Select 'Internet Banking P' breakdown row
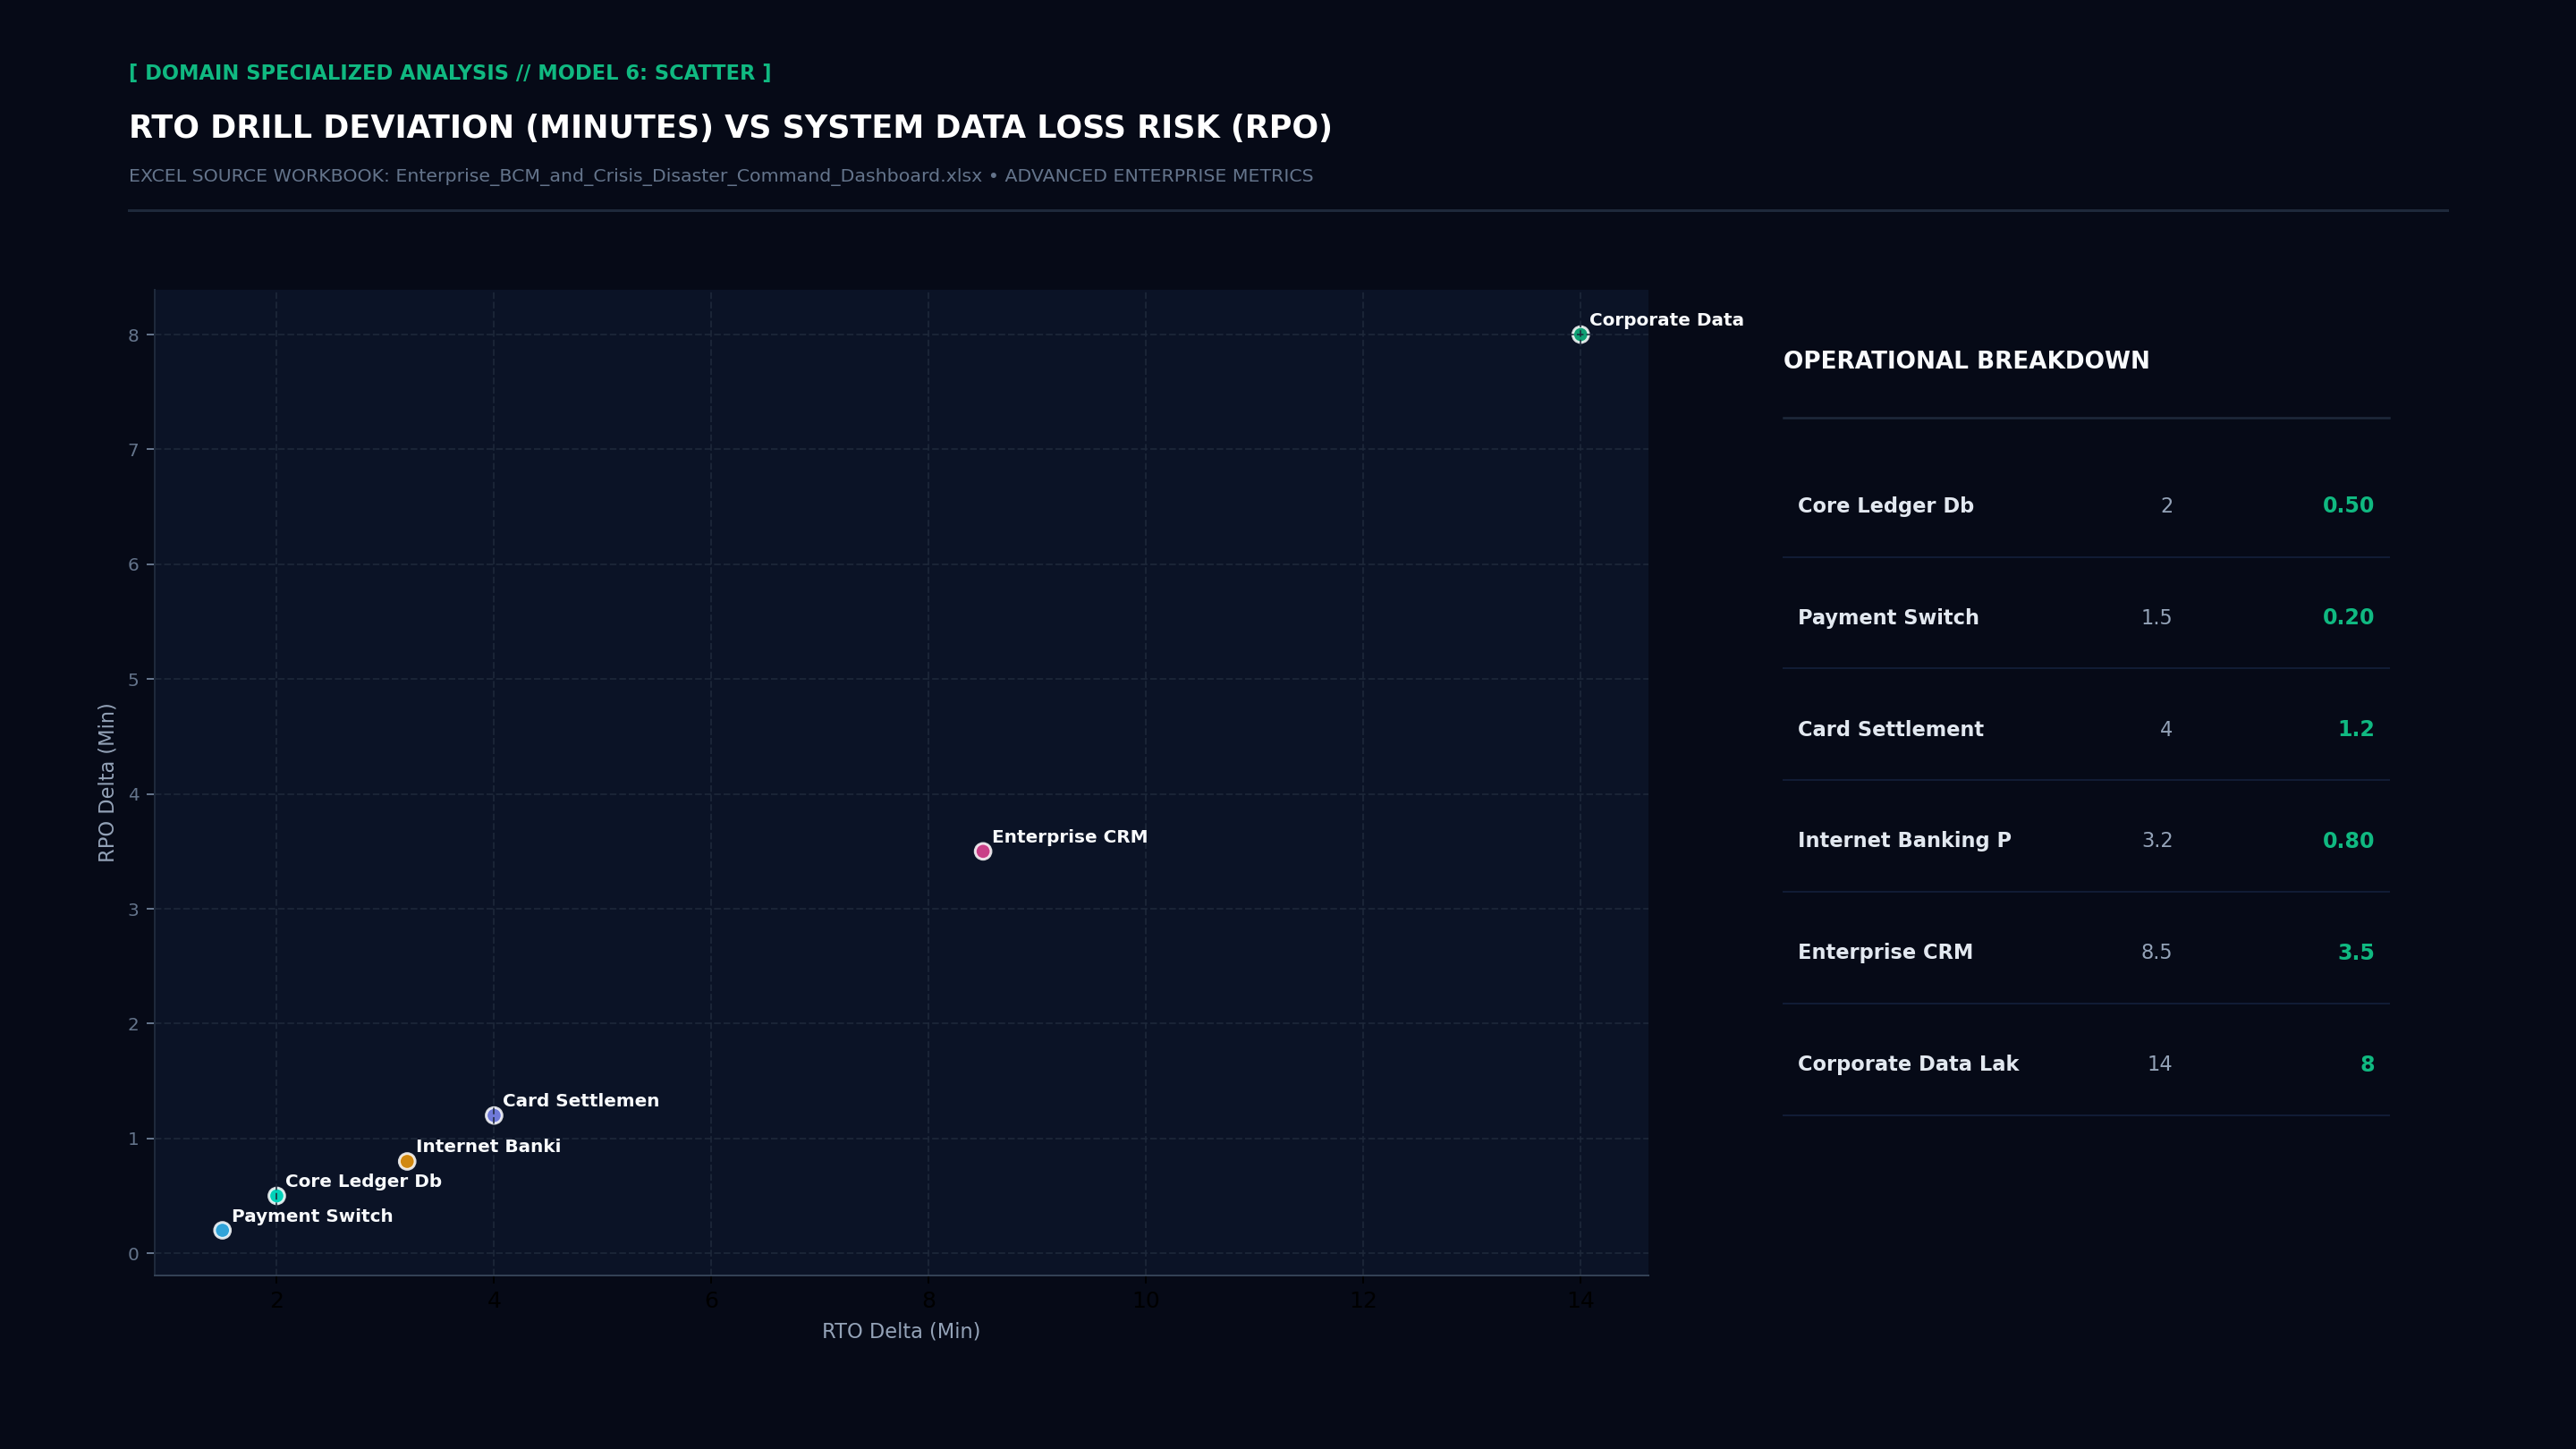The image size is (2576, 1449). point(1904,841)
